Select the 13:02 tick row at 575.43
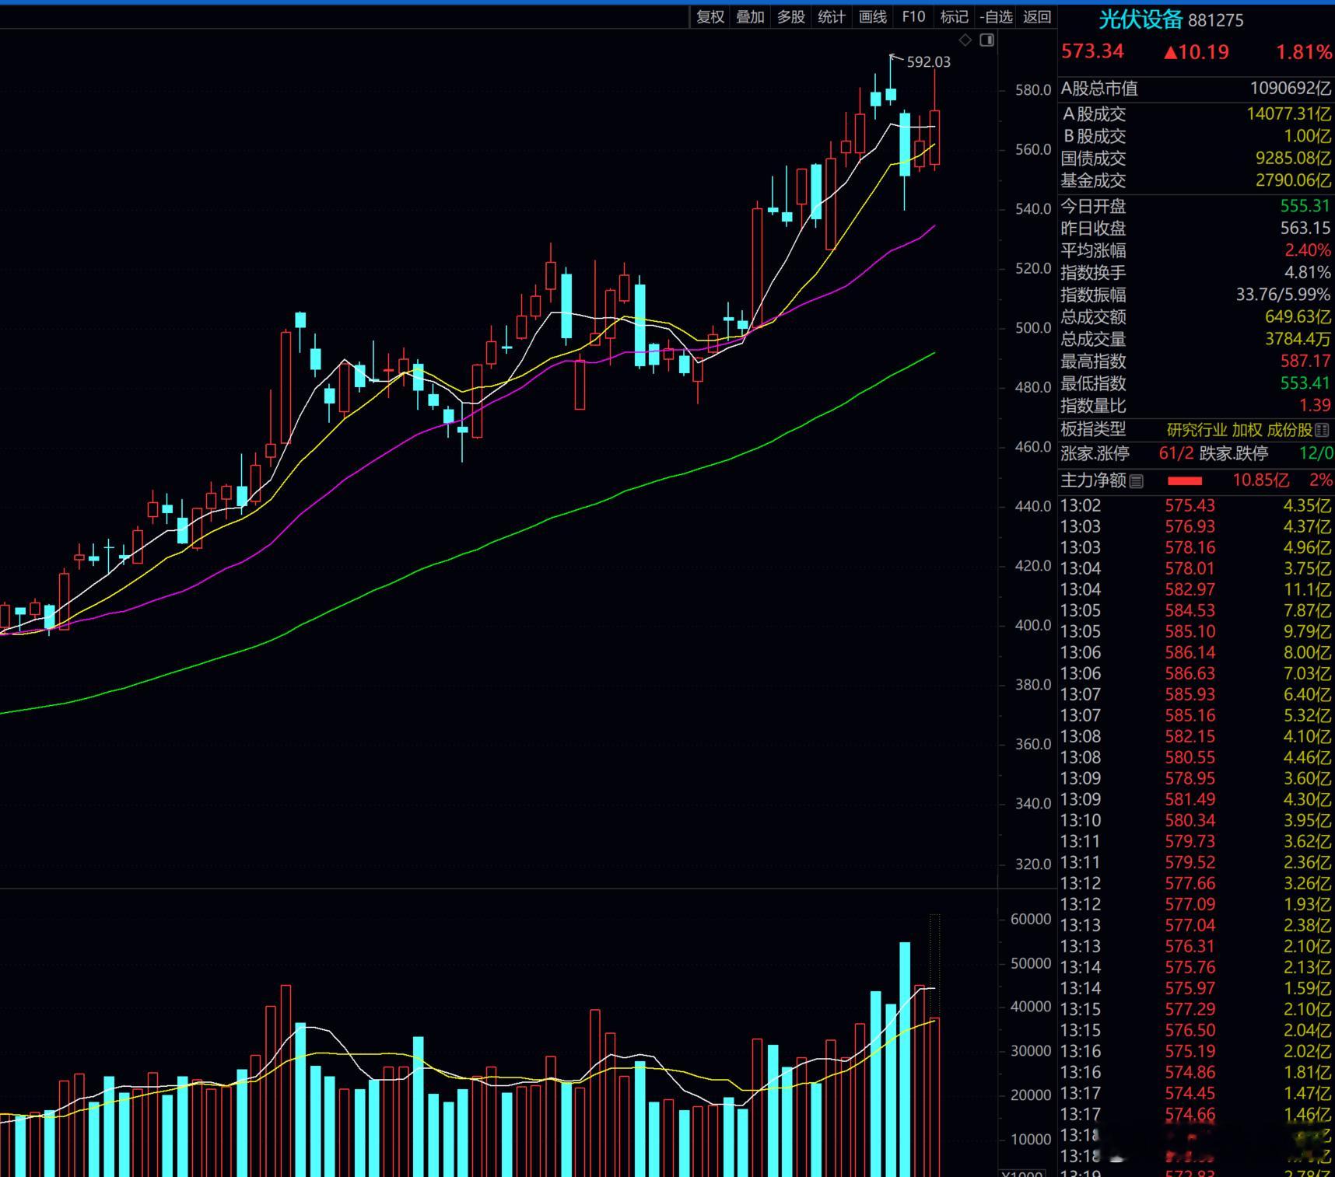This screenshot has height=1177, width=1335. coord(1196,505)
